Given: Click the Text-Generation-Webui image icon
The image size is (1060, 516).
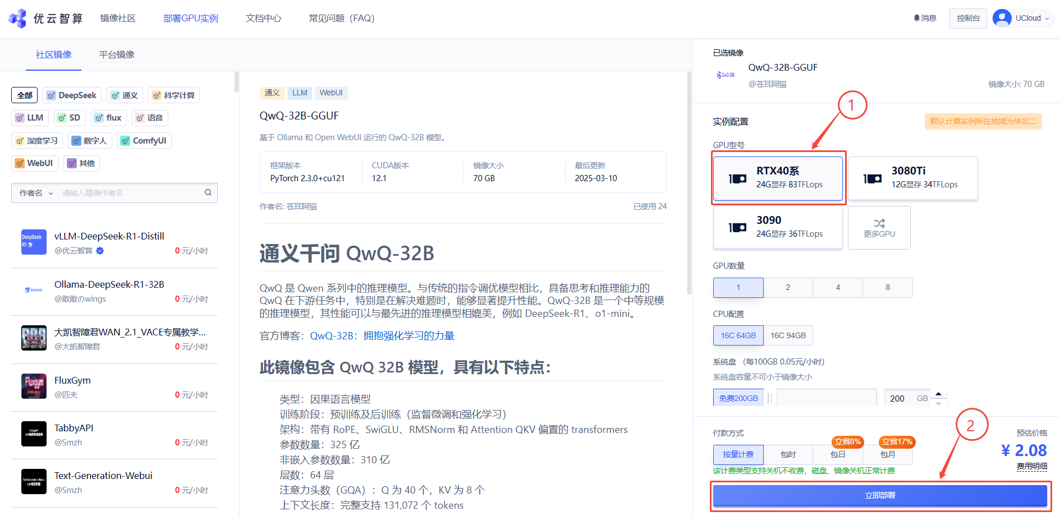Looking at the screenshot, I should pyautogui.click(x=34, y=481).
